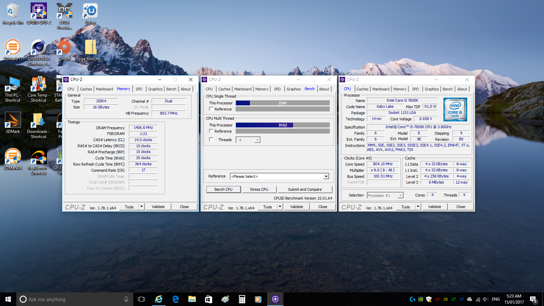544x306 pixels.
Task: Switch to SPD tab in Memory window
Action: 139,89
